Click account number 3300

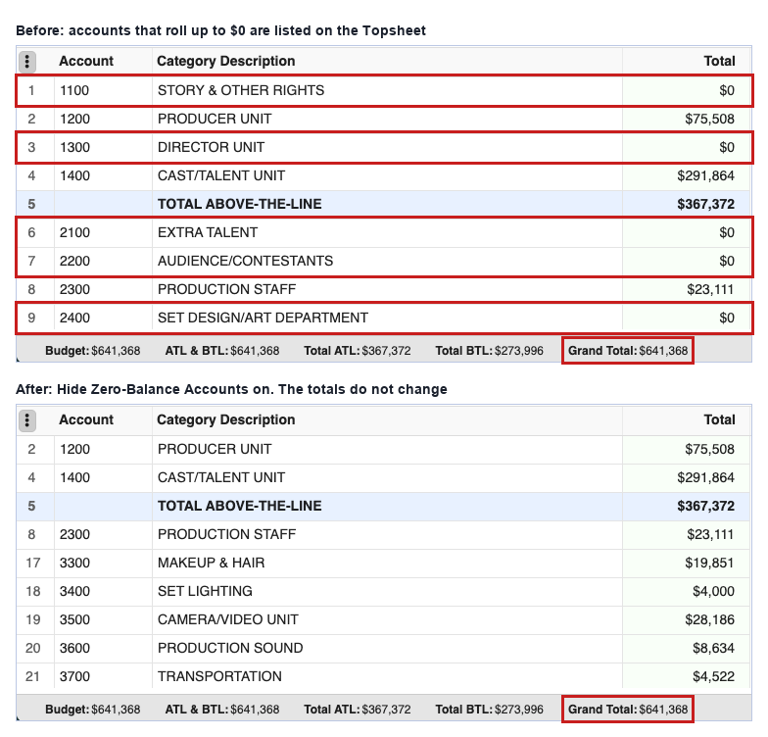point(74,563)
